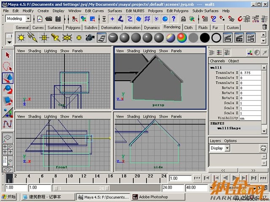Toggle select by object type mode
270x202 pixels.
(84, 19)
